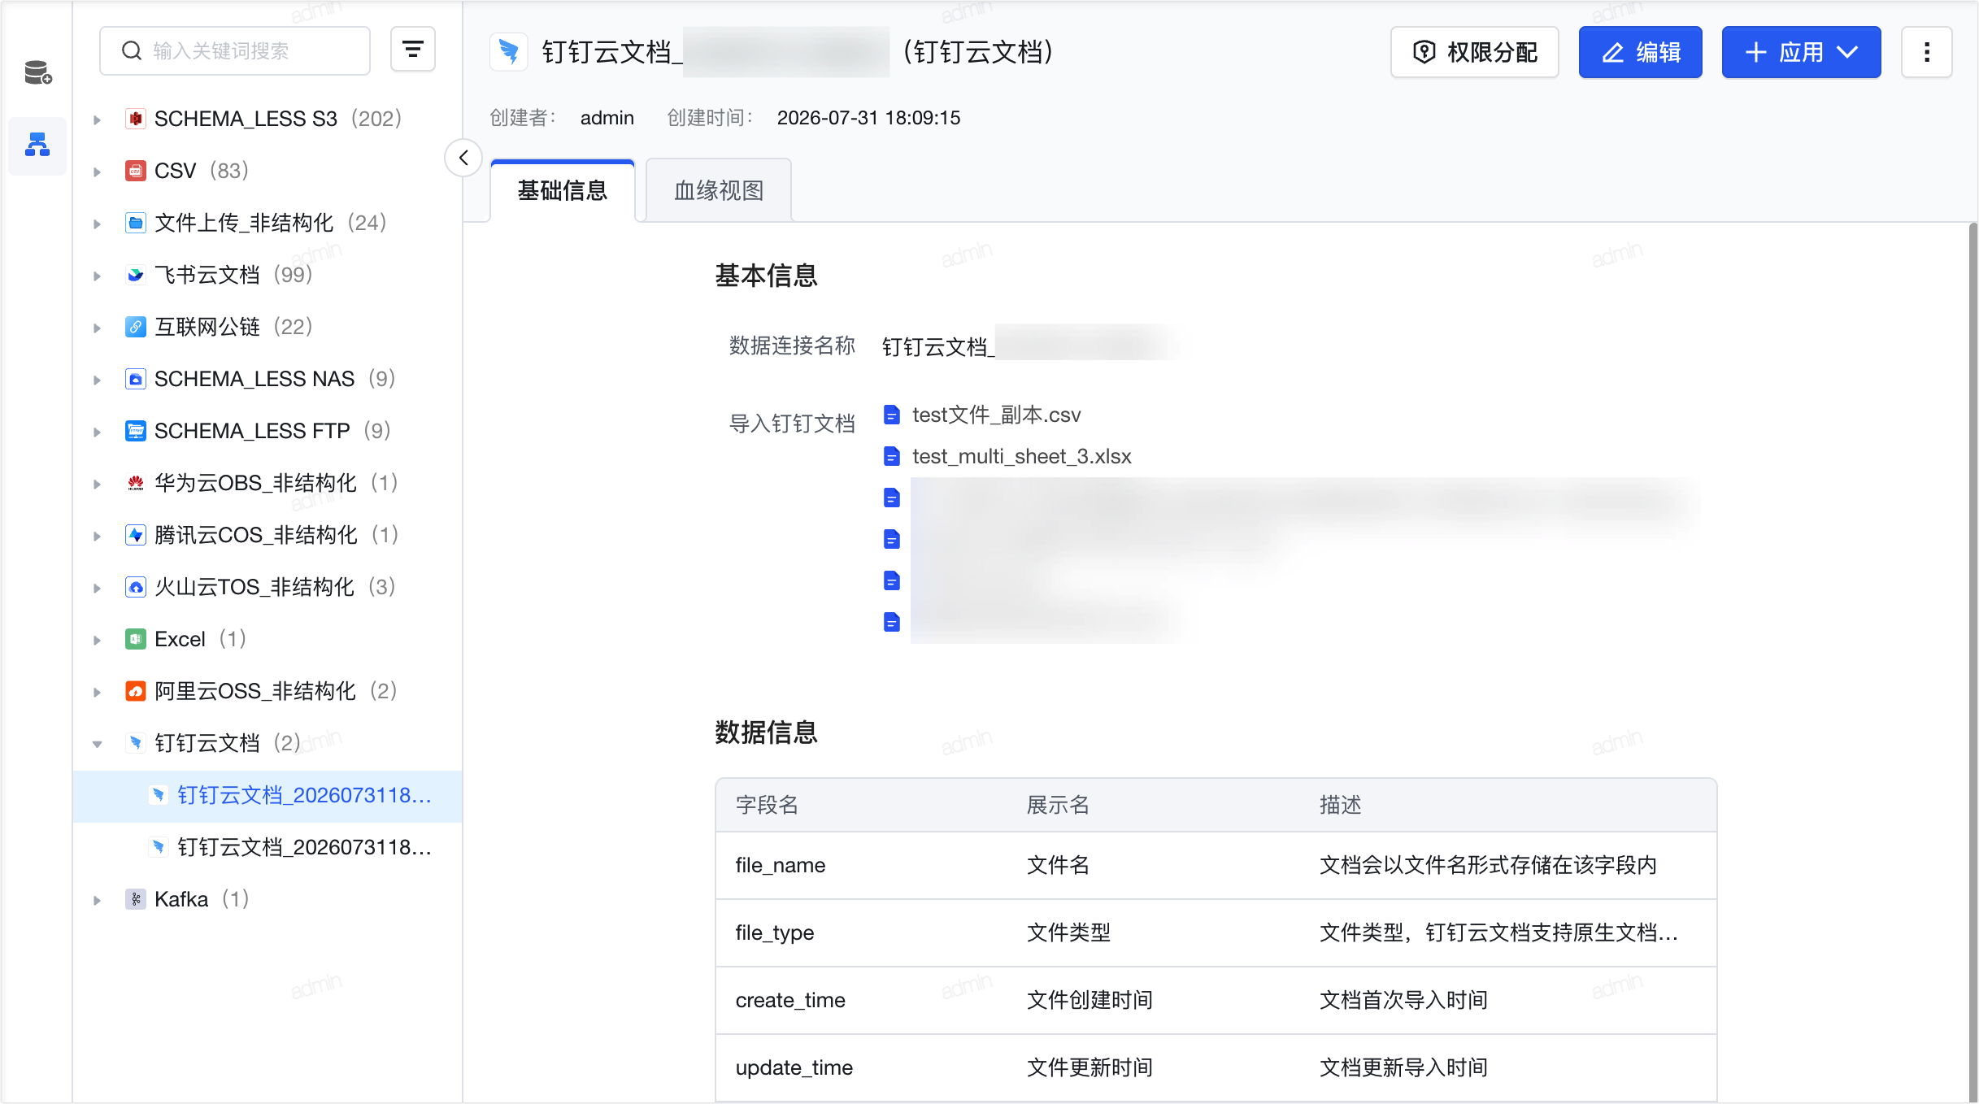Select the hierarchy icon in left rail

coord(37,145)
